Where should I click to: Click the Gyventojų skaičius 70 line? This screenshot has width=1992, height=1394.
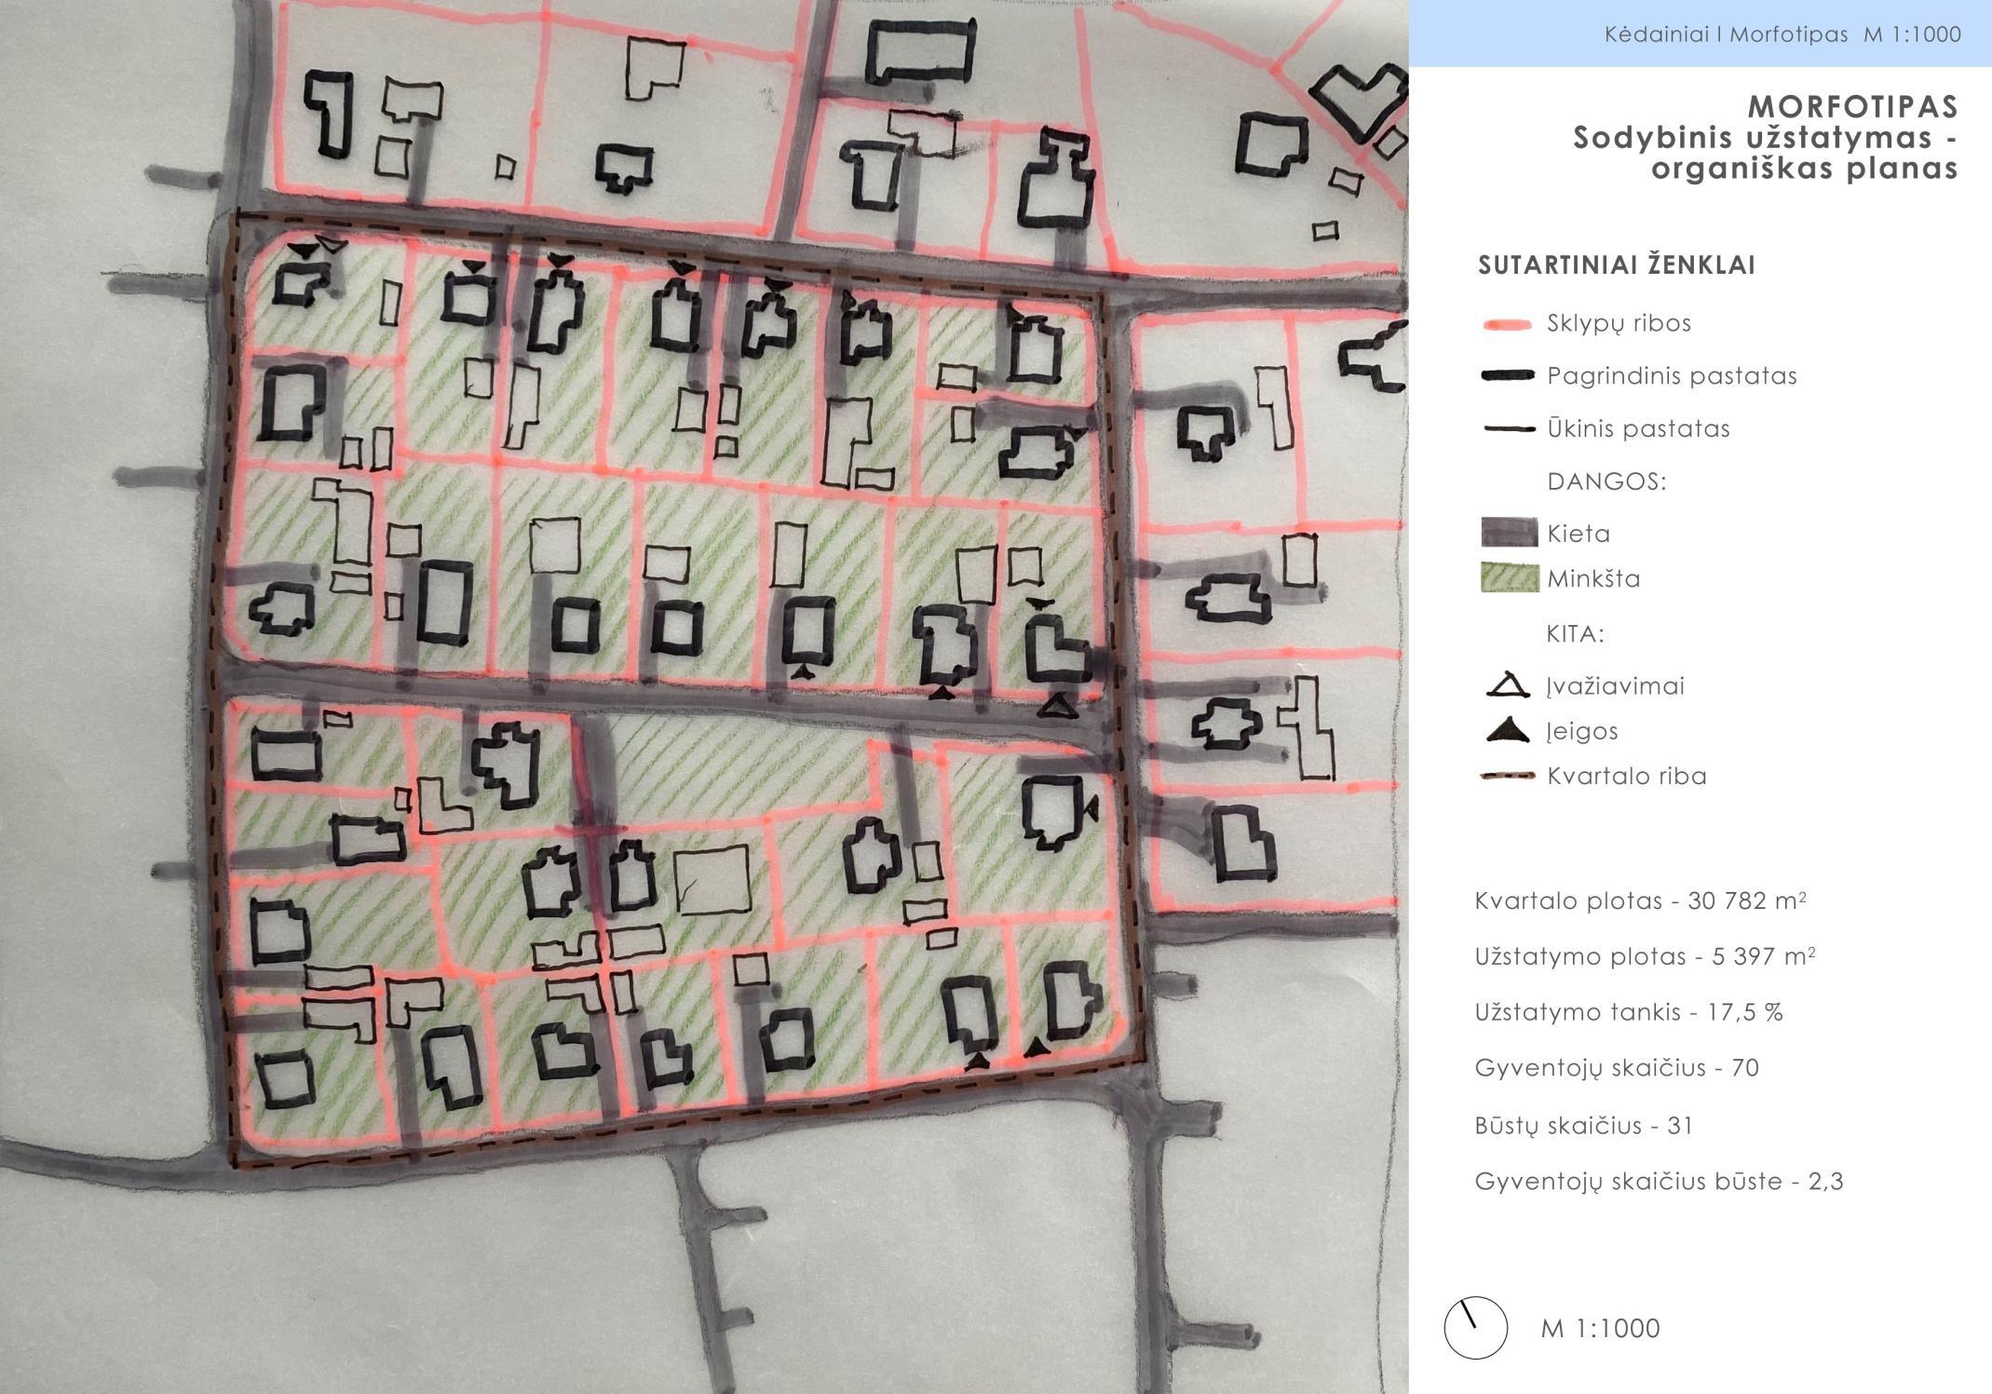(1616, 1068)
